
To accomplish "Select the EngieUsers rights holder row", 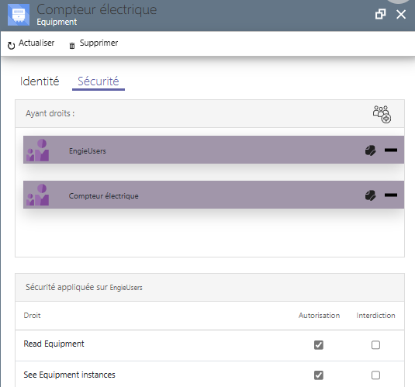I will coord(213,150).
